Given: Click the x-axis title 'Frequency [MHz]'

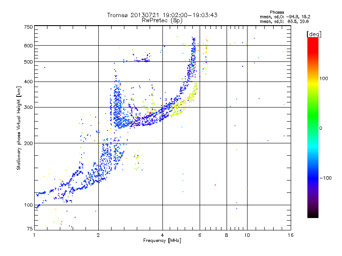Looking at the screenshot, I should point(162,241).
